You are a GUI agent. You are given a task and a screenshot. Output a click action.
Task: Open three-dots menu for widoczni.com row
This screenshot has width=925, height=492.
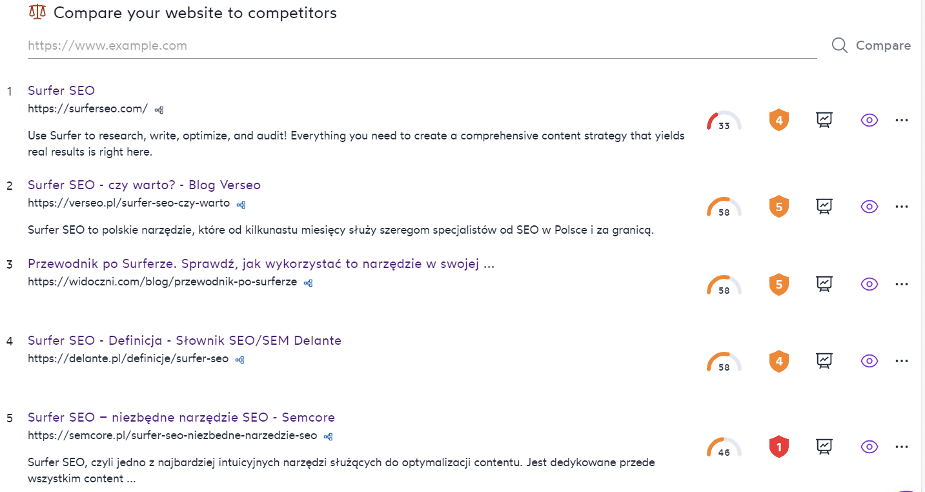tap(902, 284)
